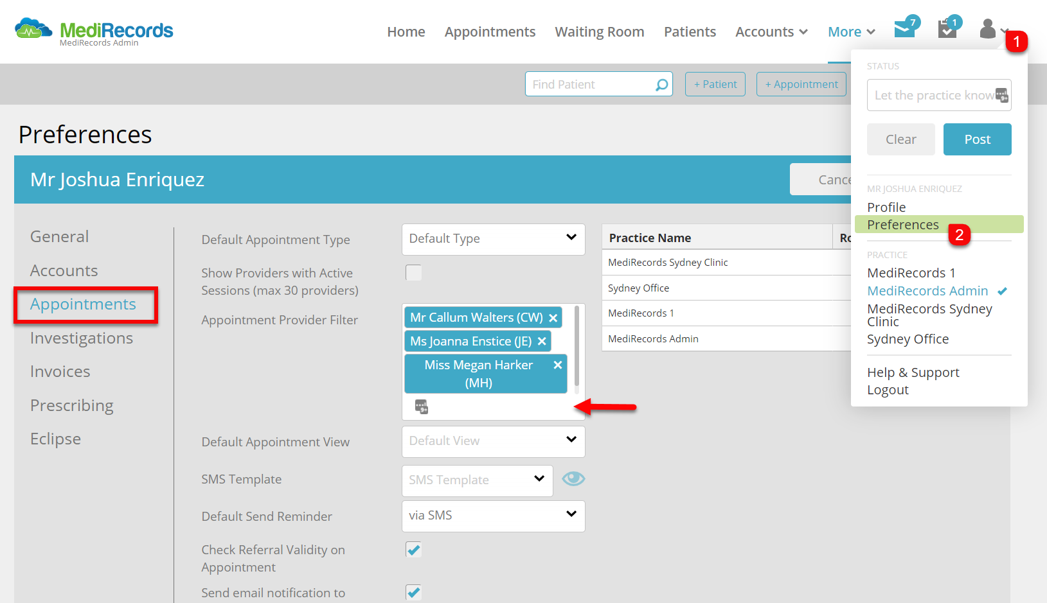Image resolution: width=1047 pixels, height=603 pixels.
Task: Click the icon below provider filter tags
Action: [x=422, y=406]
